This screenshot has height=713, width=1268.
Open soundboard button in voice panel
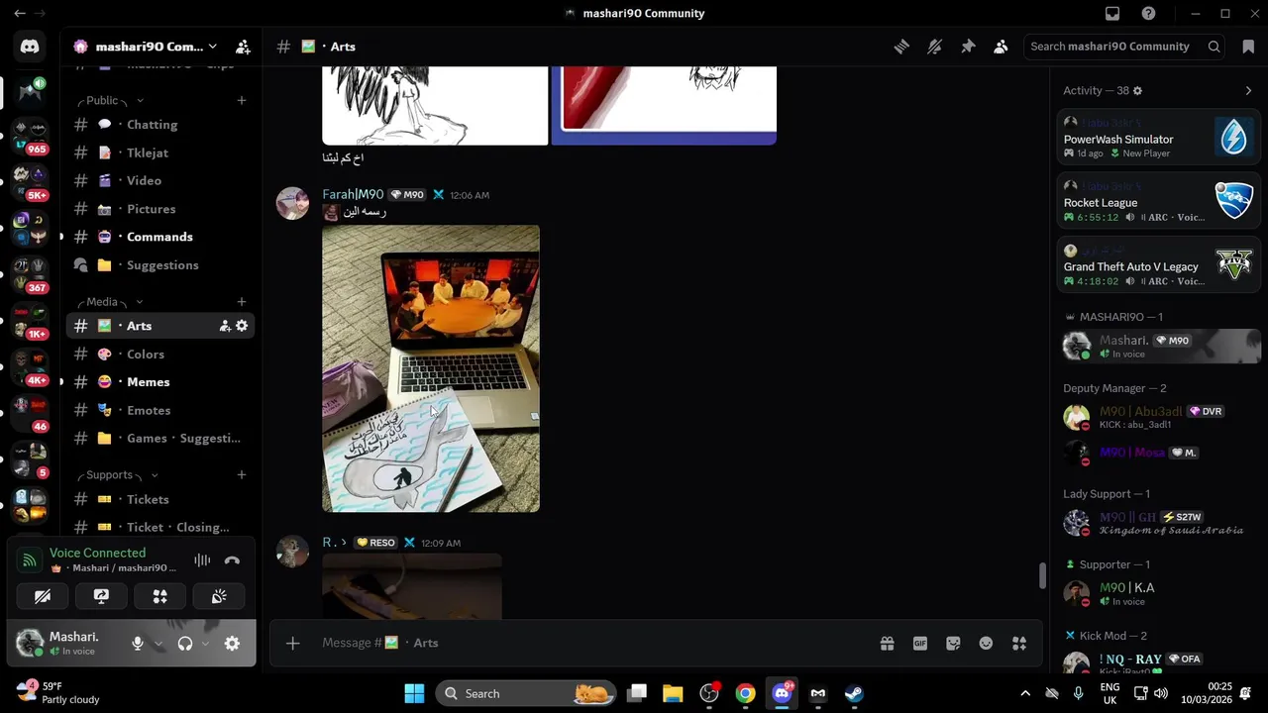[219, 596]
